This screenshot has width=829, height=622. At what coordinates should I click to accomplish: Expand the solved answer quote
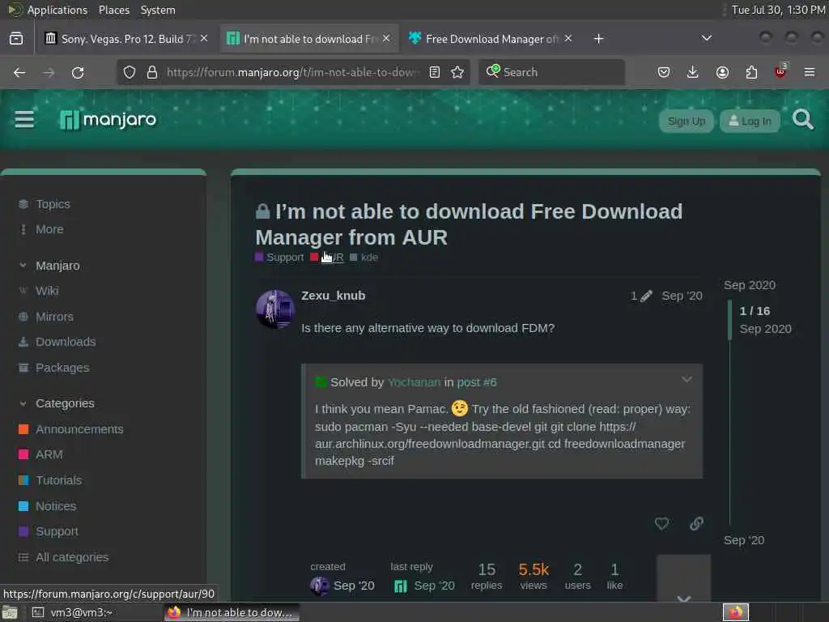click(687, 380)
